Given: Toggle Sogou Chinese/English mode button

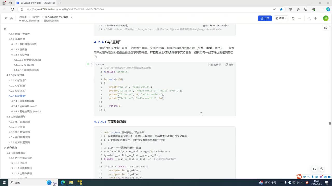Looking at the screenshot, I should 304,177.
